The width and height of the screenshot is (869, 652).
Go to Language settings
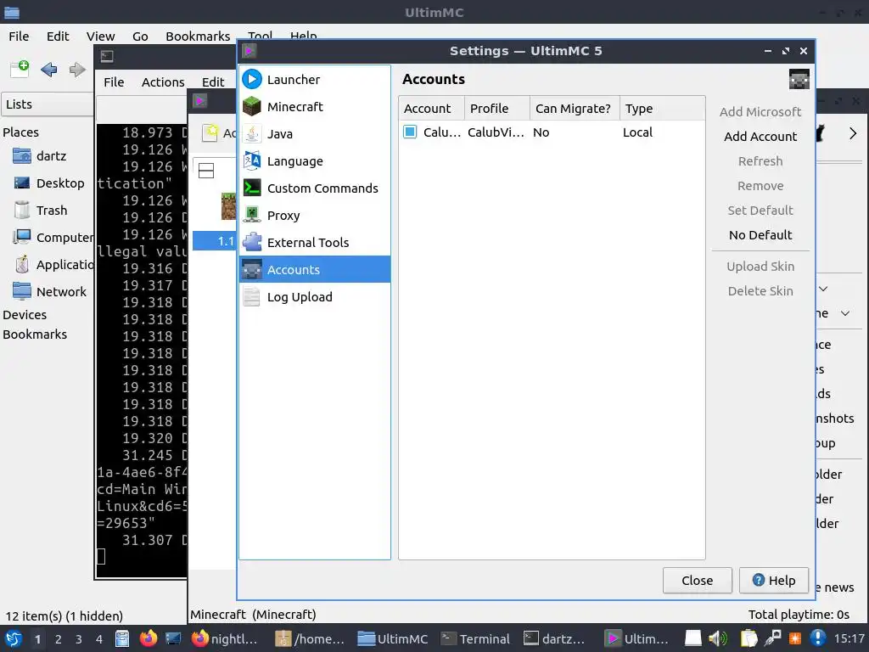point(314,160)
